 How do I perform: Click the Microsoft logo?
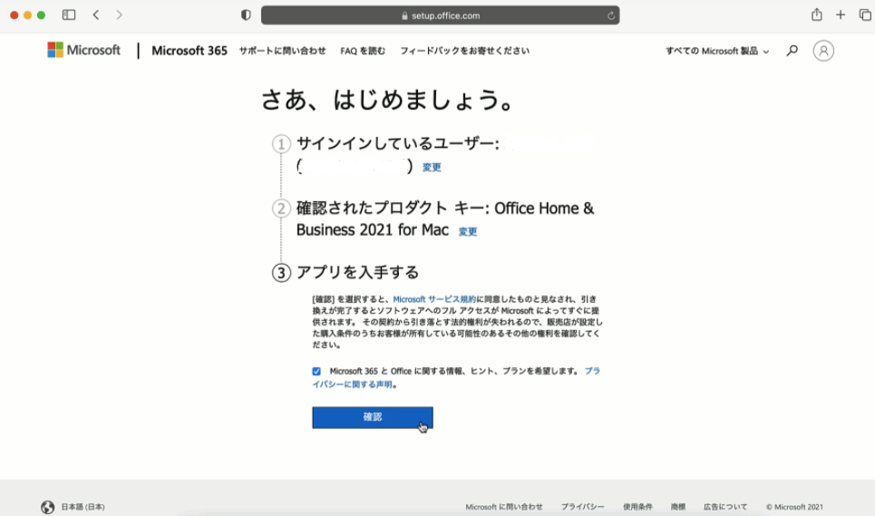83,50
